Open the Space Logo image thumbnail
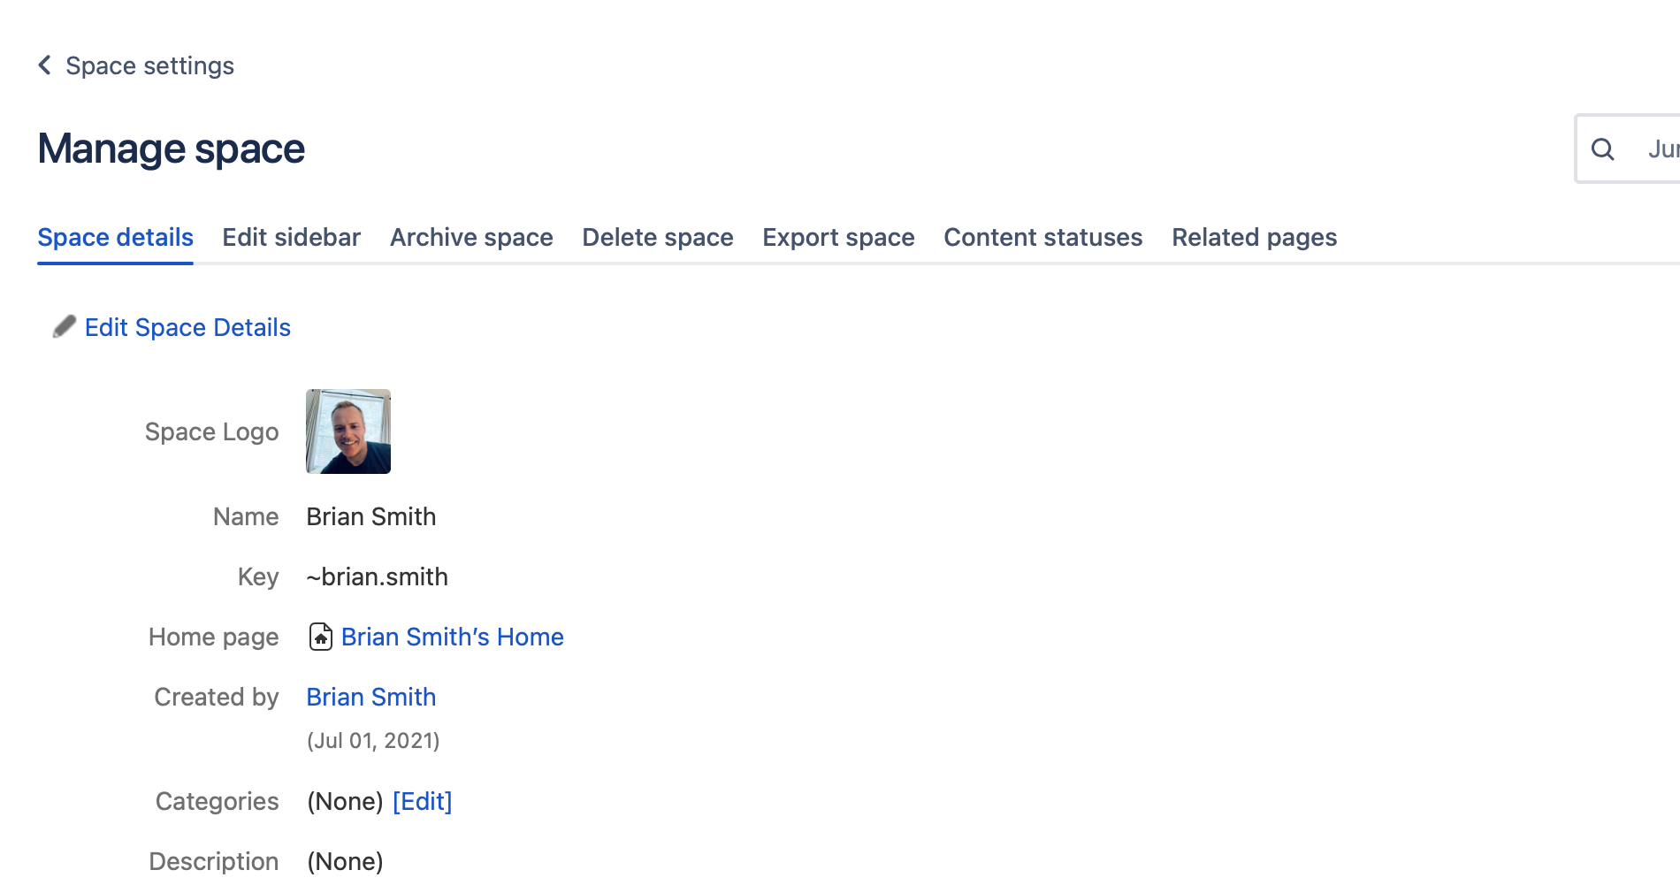The height and width of the screenshot is (893, 1680). click(x=347, y=431)
